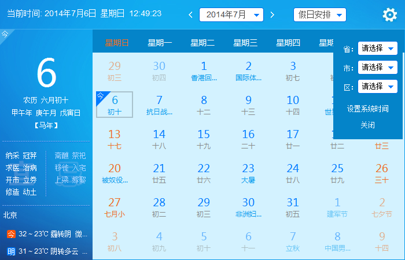Image resolution: width=405 pixels, height=260 pixels.
Task: Click the blue 明 weather forecast icon
Action: coord(11,251)
